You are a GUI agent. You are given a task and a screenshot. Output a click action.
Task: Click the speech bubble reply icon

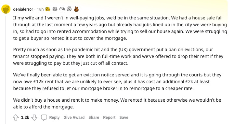click(44, 118)
